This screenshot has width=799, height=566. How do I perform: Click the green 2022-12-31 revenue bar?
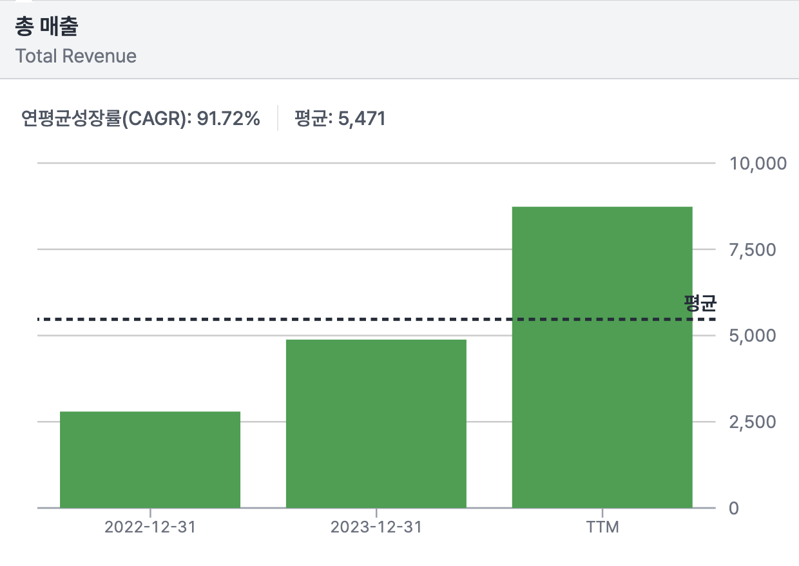click(x=150, y=459)
